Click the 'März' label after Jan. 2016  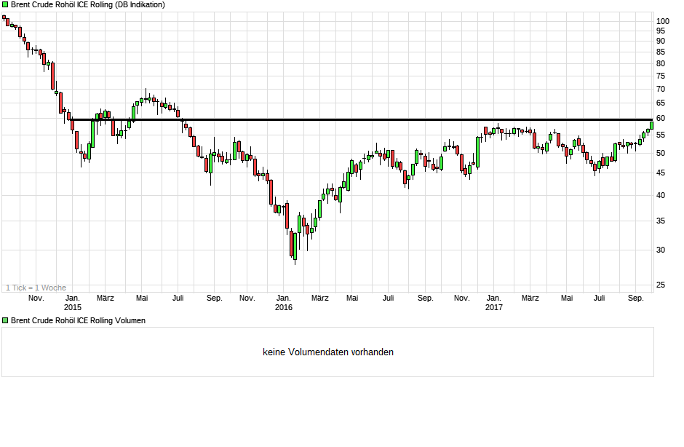point(319,298)
